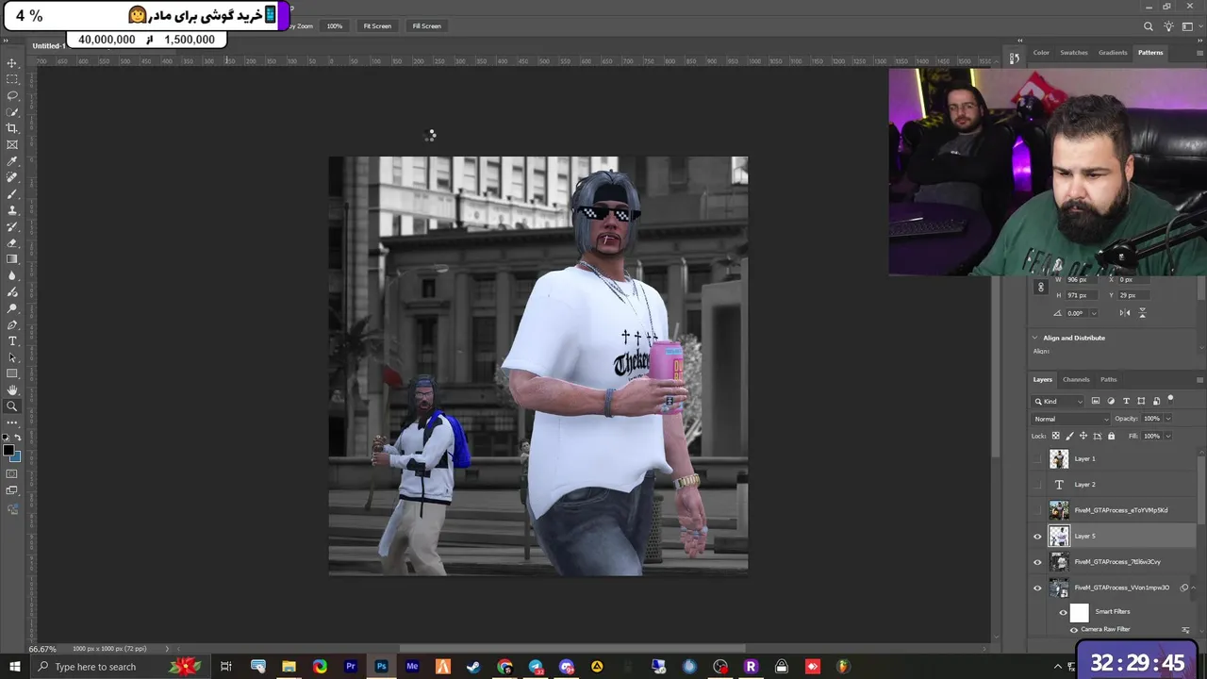
Task: Select the Rectangular Marquee tool
Action: (x=12, y=79)
